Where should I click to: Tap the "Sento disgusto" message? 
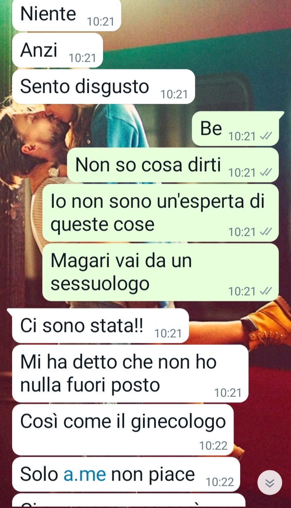[x=104, y=87]
